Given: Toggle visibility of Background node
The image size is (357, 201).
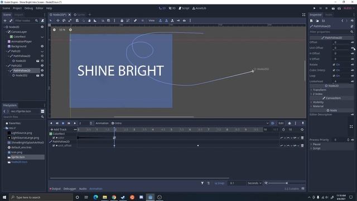Looking at the screenshot, I should click(42, 46).
